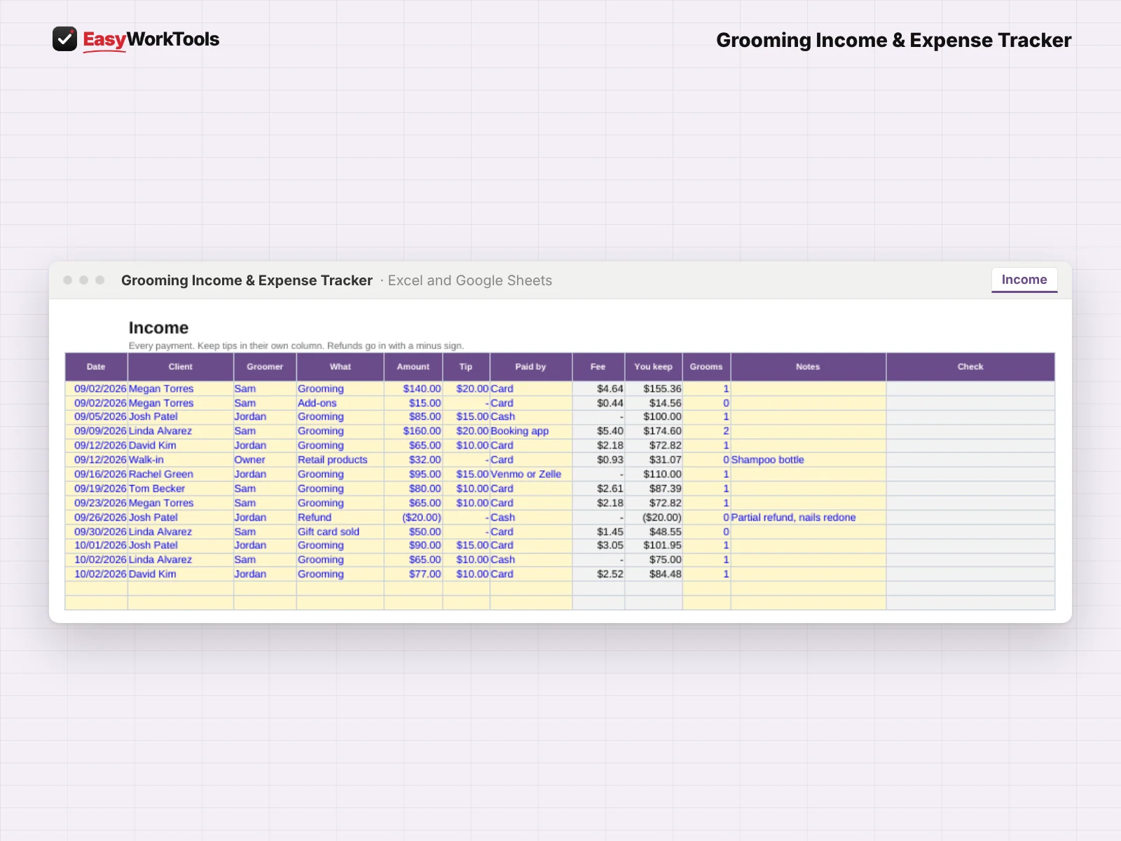This screenshot has width=1121, height=841.
Task: Select the Amount column header
Action: click(413, 367)
